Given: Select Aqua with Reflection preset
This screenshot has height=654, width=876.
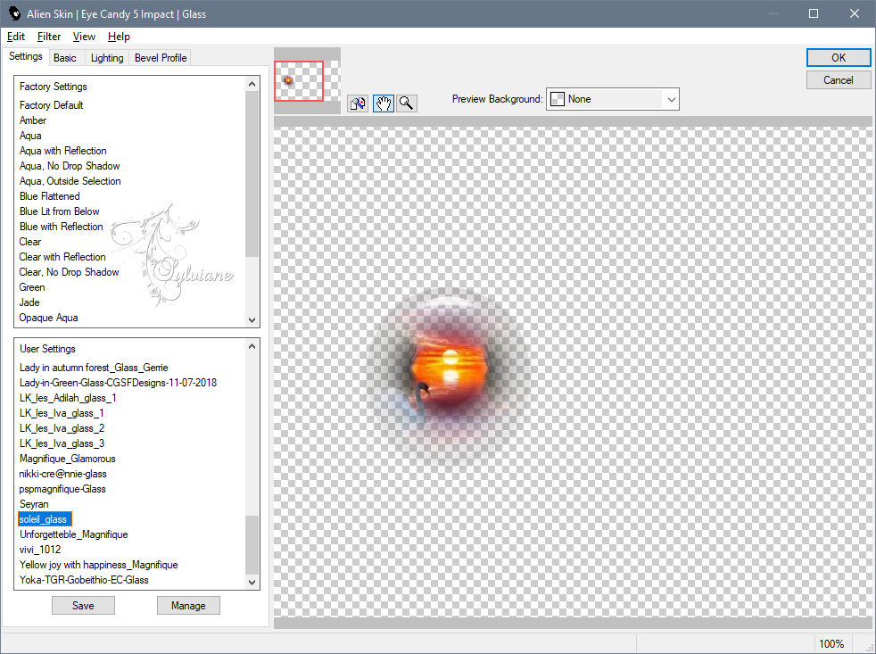Looking at the screenshot, I should pyautogui.click(x=63, y=151).
